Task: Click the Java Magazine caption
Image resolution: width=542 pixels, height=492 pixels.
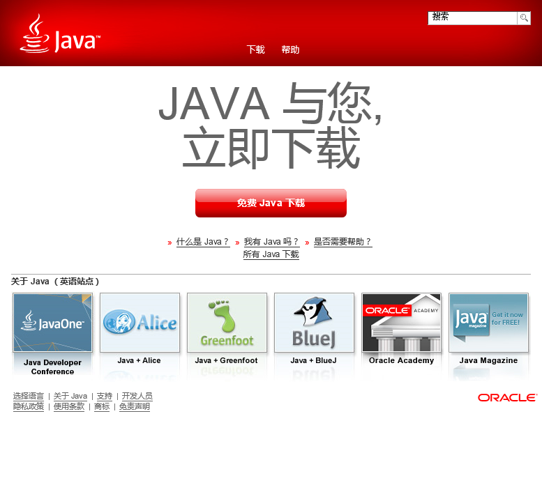Action: point(488,360)
